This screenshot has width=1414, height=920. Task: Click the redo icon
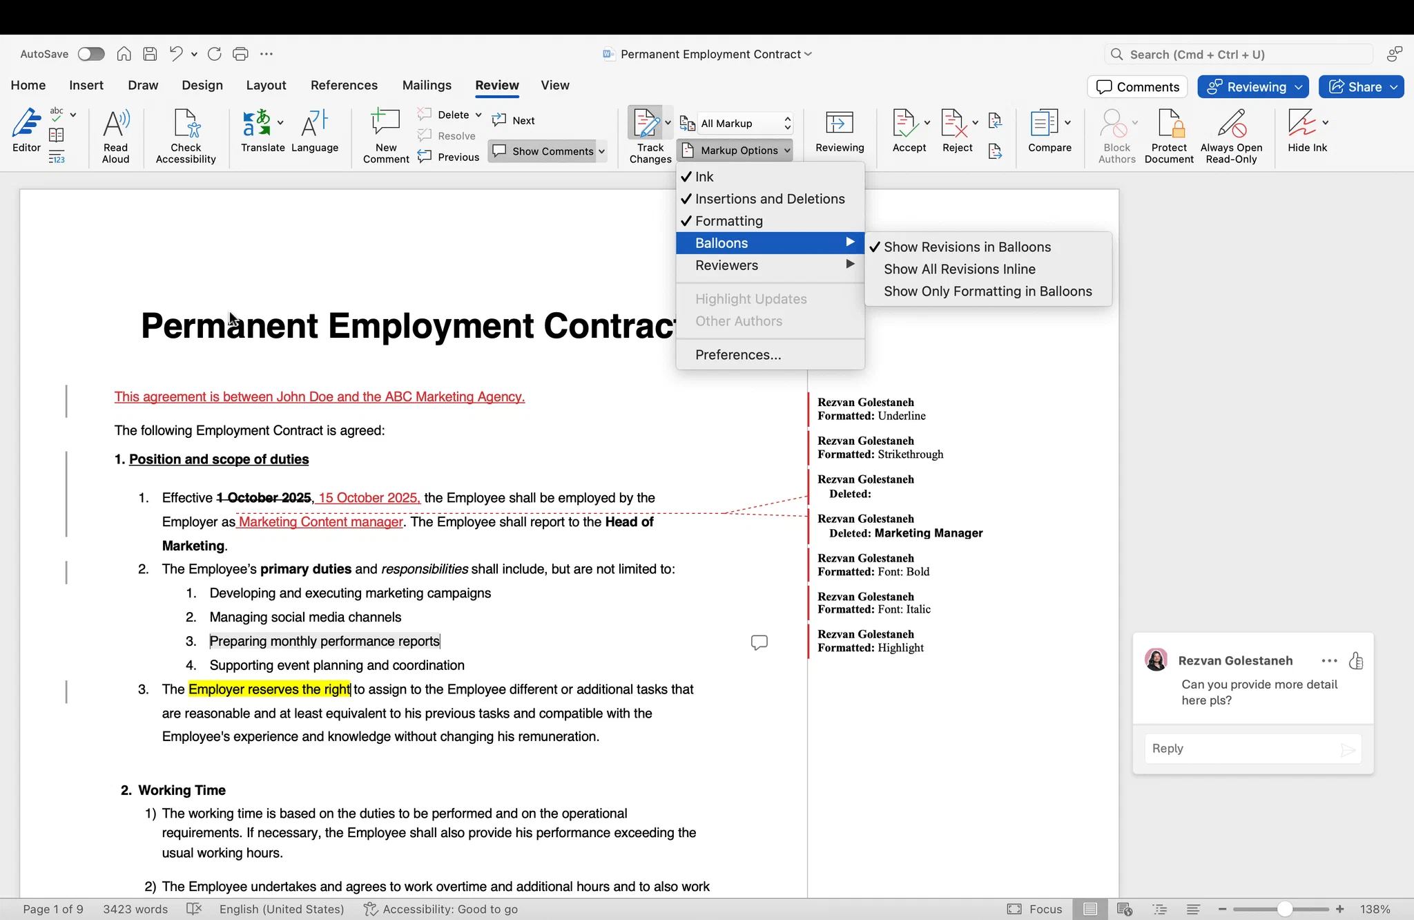215,54
